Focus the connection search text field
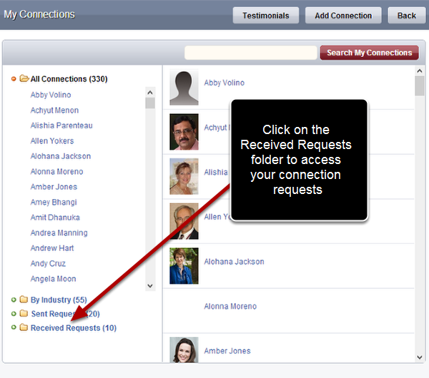429x378 pixels. [250, 53]
